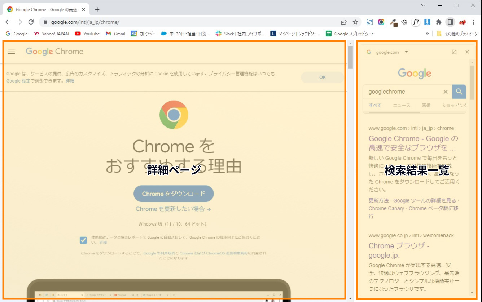Open the tab search chevron
This screenshot has height=302, width=482.
click(x=424, y=5)
